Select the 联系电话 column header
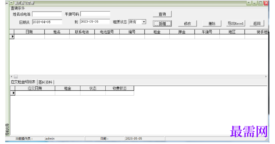 click(x=82, y=32)
